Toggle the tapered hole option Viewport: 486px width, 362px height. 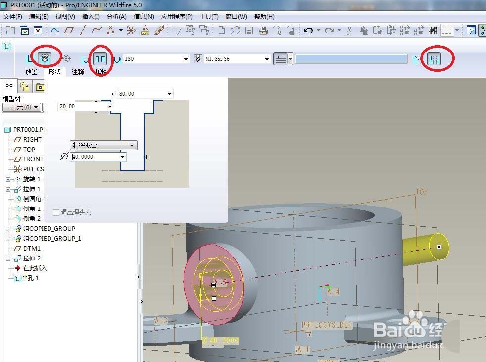(85, 59)
